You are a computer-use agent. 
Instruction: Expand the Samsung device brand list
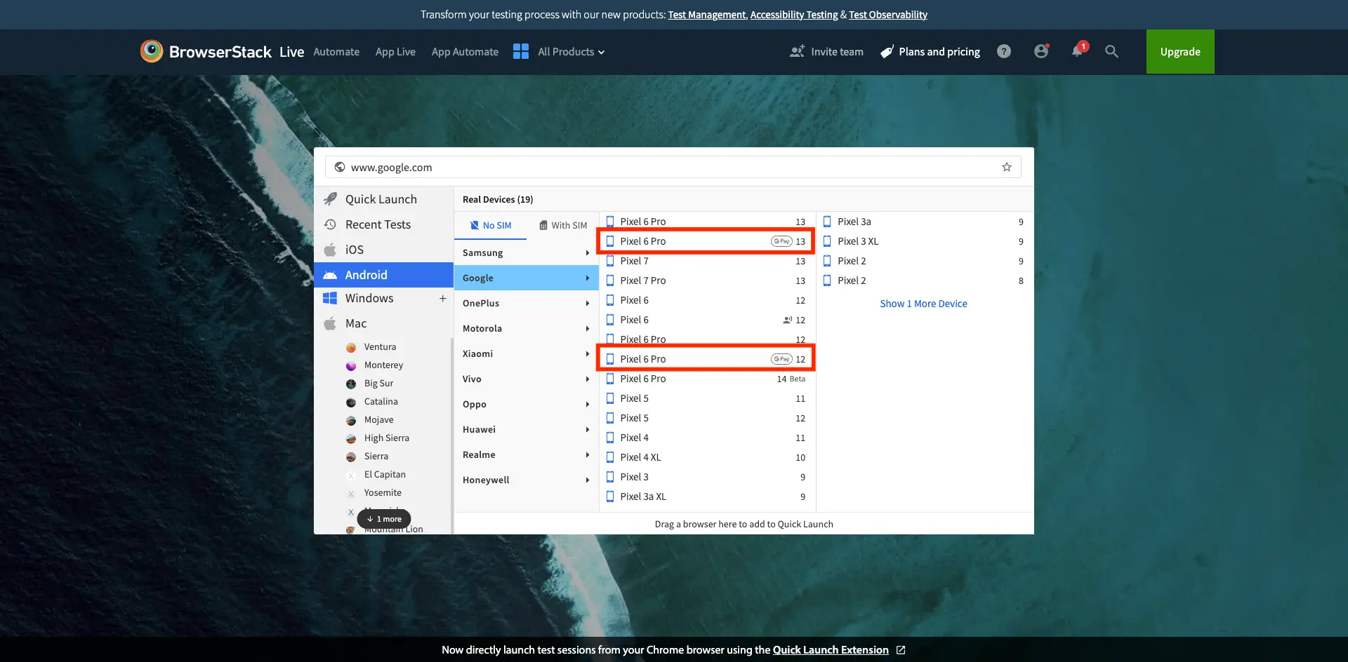click(526, 252)
